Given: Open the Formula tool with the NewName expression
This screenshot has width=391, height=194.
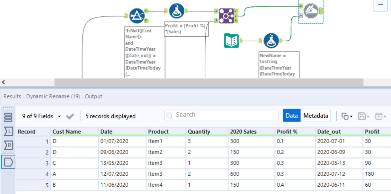Looking at the screenshot, I should click(x=271, y=40).
